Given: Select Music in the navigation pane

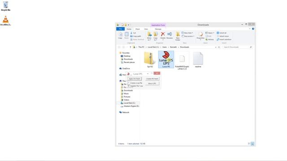Looking at the screenshot, I should tap(126, 93).
